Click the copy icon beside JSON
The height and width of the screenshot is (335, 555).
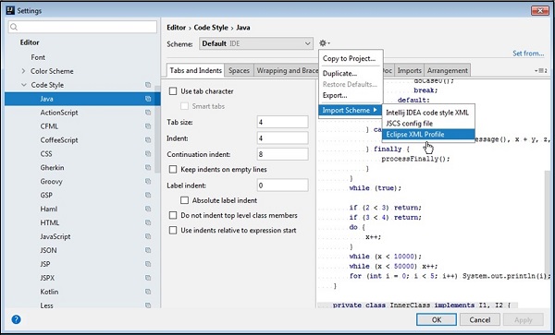tap(148, 250)
